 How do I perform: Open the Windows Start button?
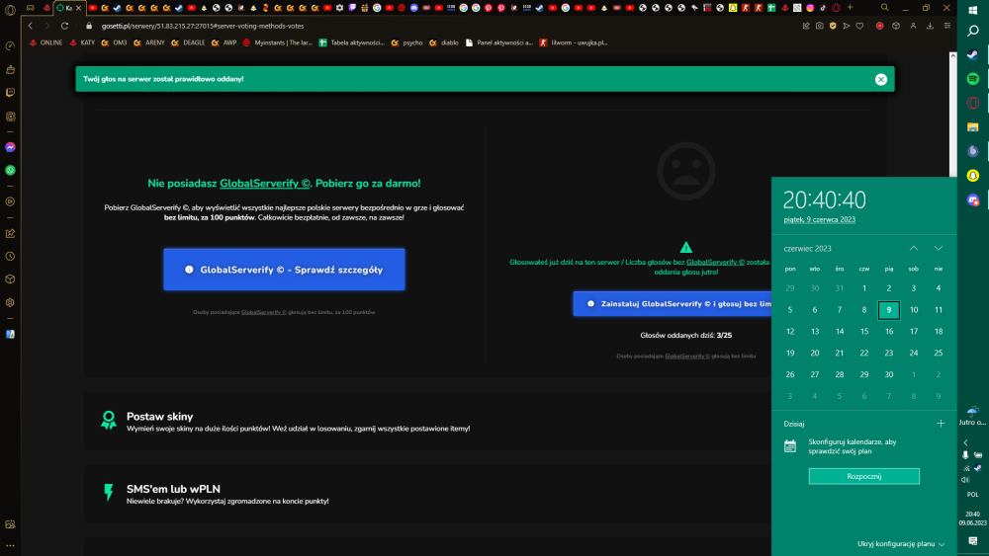pyautogui.click(x=972, y=10)
